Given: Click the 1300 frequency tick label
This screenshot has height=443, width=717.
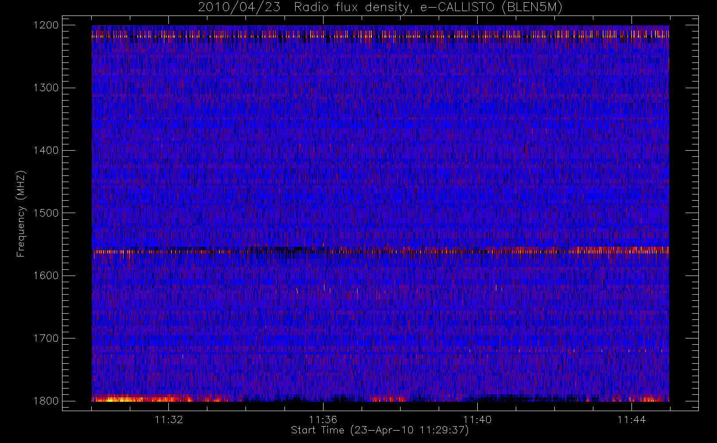Looking at the screenshot, I should pyautogui.click(x=46, y=88).
